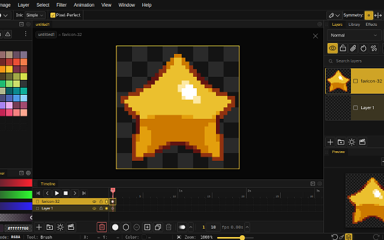Open the canvas panel settings gear
Image resolution: width=384 pixels, height=240 pixels.
click(x=319, y=24)
